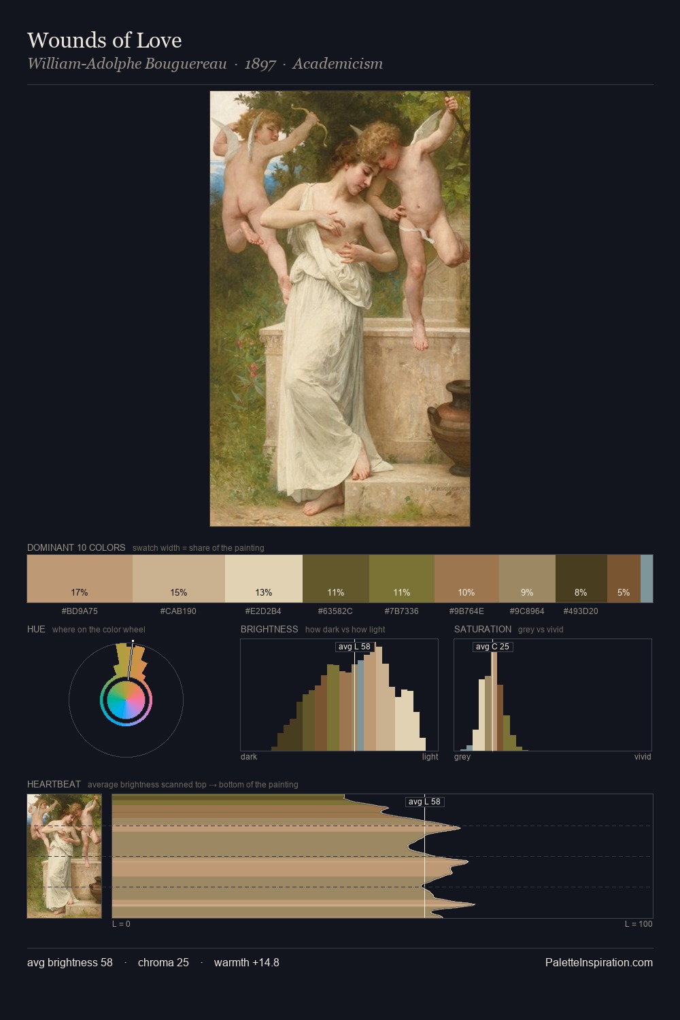Screen dimensions: 680x1020
Task: Pick the dark 8% swatch above #493D20
Action: tap(581, 579)
